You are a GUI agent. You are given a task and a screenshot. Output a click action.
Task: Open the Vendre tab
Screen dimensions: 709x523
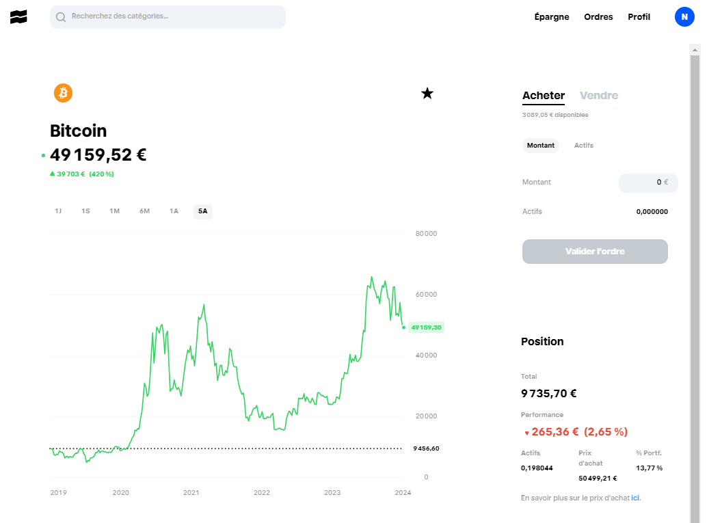tap(599, 96)
